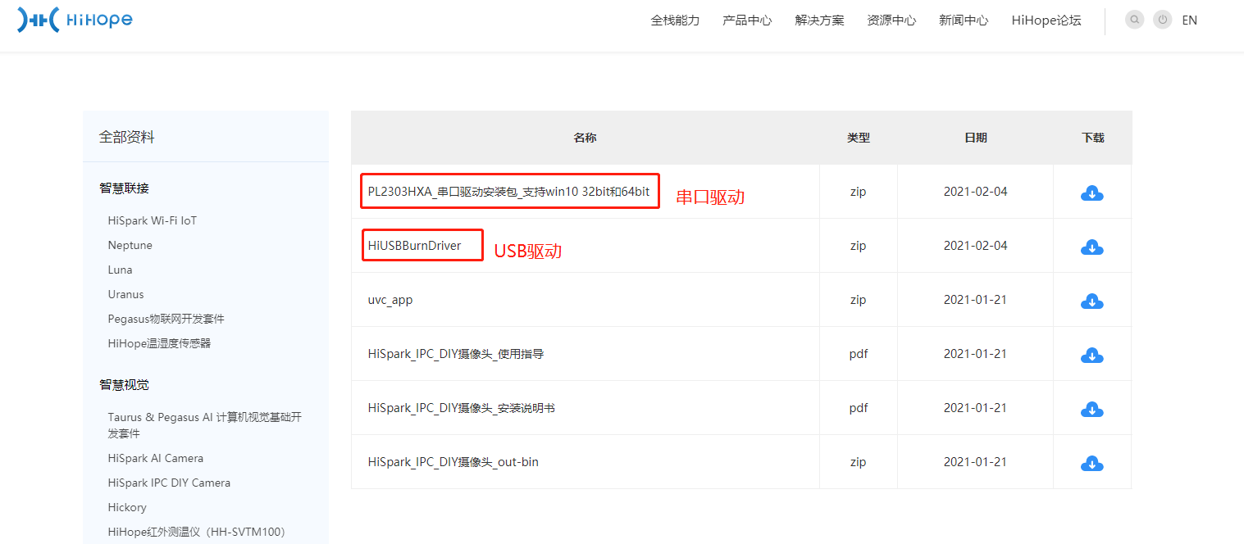Screen dimensions: 1244x544
Task: Open Luna resources
Action: [120, 270]
